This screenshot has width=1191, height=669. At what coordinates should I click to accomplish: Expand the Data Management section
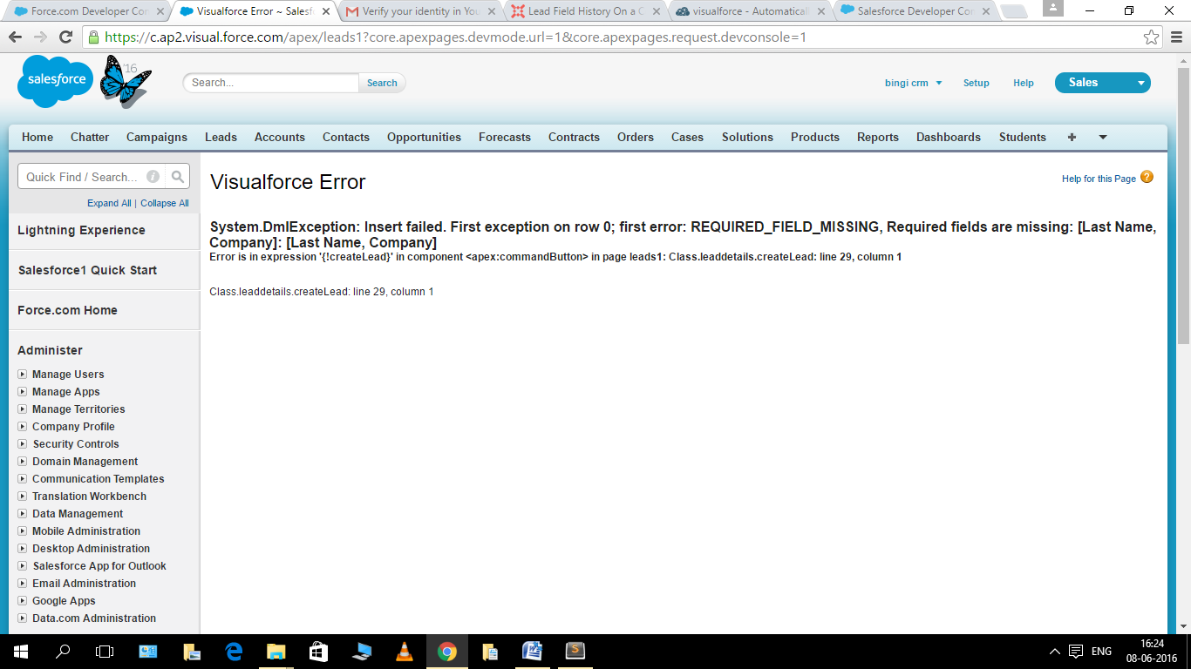click(x=23, y=514)
